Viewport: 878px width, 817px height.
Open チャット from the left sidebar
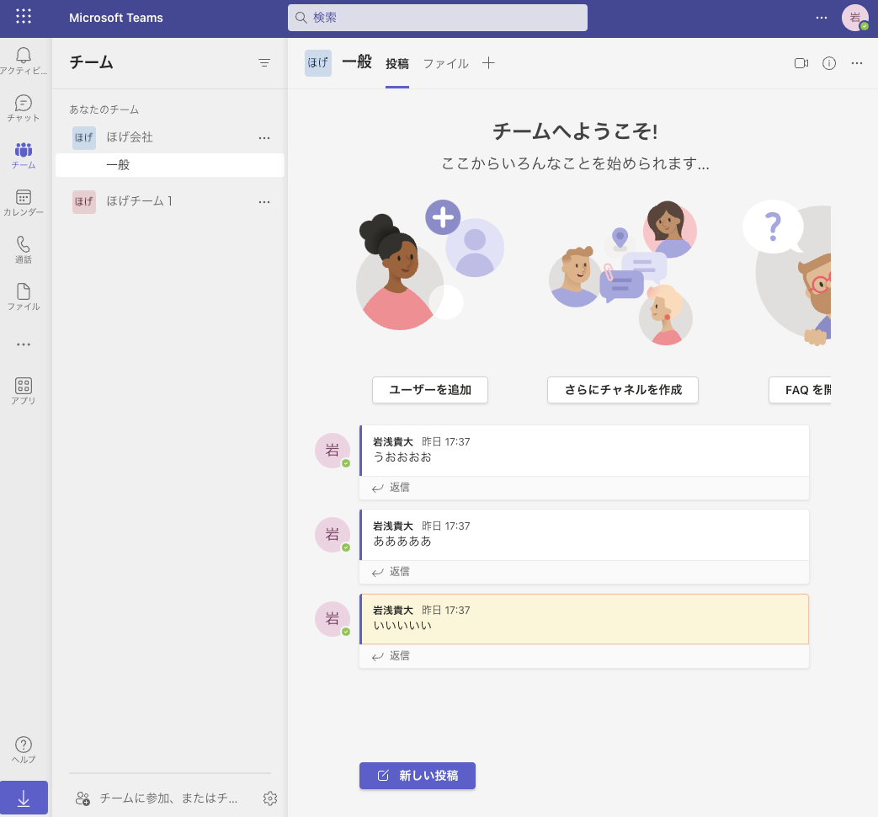[24, 107]
